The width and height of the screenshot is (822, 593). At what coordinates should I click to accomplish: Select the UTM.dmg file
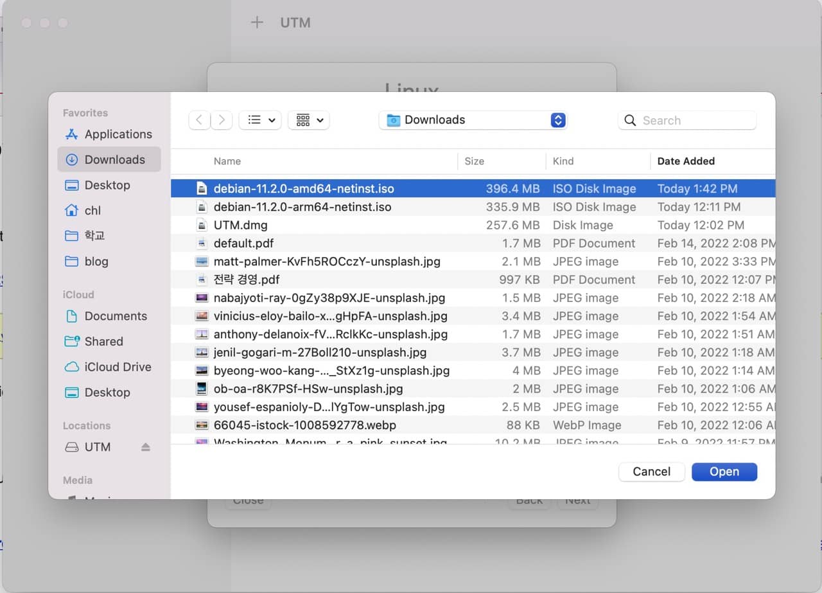click(473, 226)
